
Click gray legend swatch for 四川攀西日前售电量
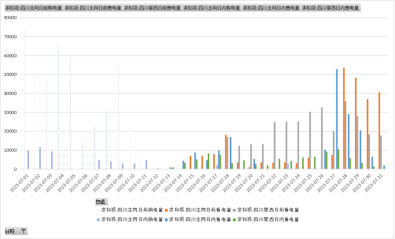233,210
